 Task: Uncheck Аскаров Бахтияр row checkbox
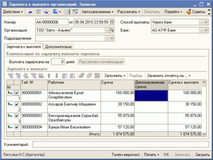17,104
